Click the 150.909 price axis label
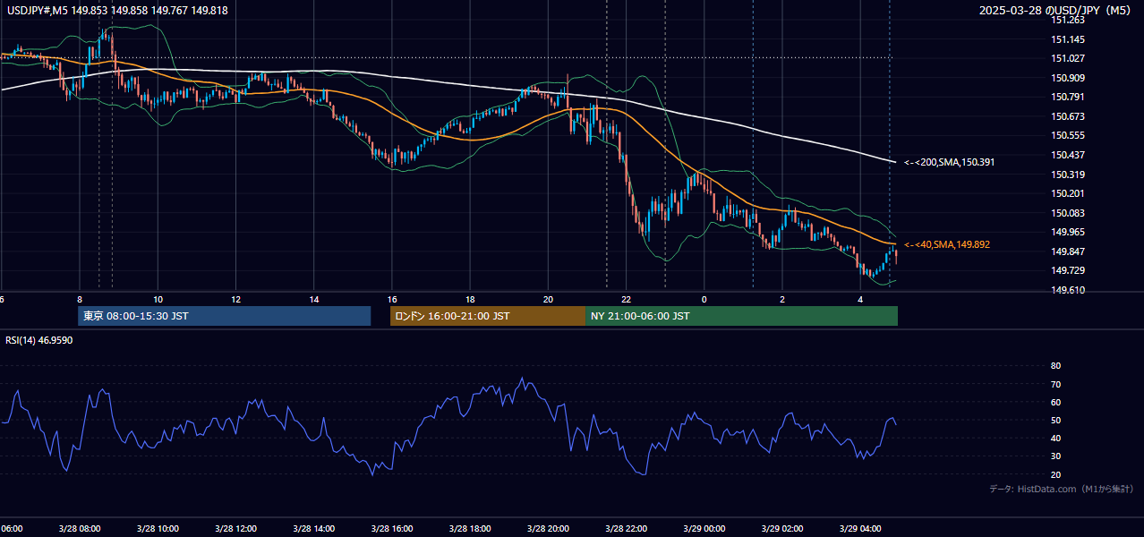 [1068, 78]
